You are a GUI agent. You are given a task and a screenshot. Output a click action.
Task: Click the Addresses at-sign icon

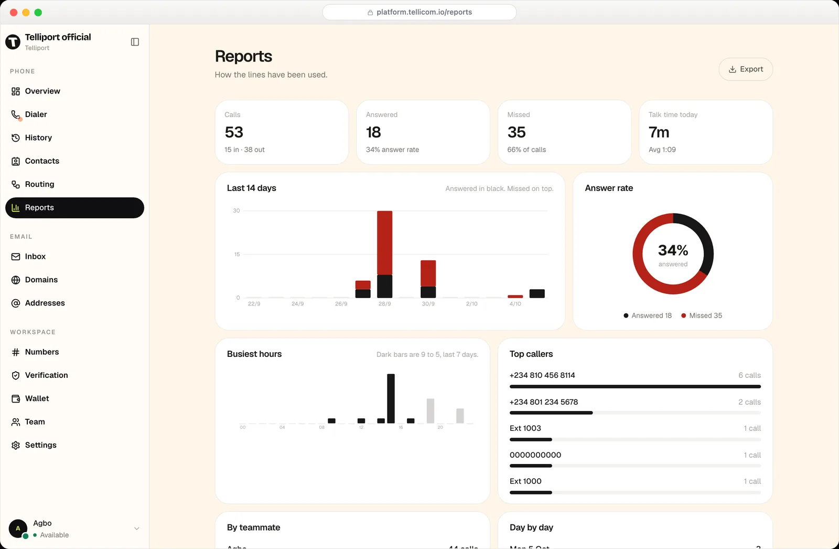click(x=16, y=303)
